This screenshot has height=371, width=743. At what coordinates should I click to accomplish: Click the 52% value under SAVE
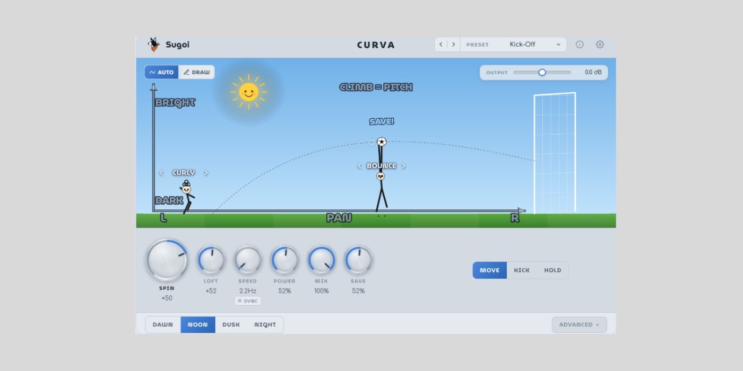(358, 291)
